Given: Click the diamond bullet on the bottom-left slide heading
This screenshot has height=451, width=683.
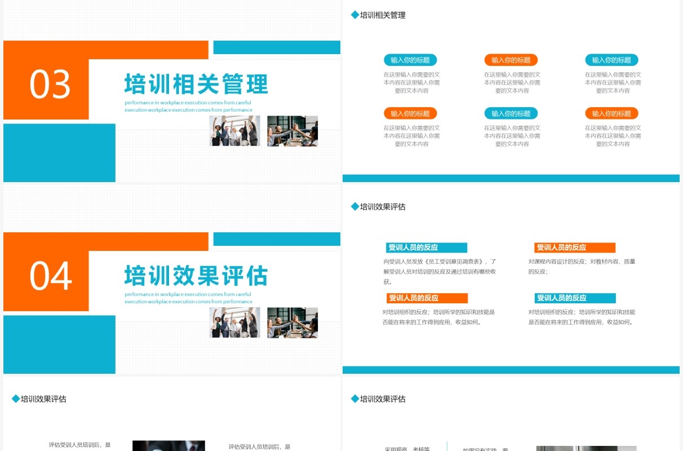Looking at the screenshot, I should tap(16, 399).
